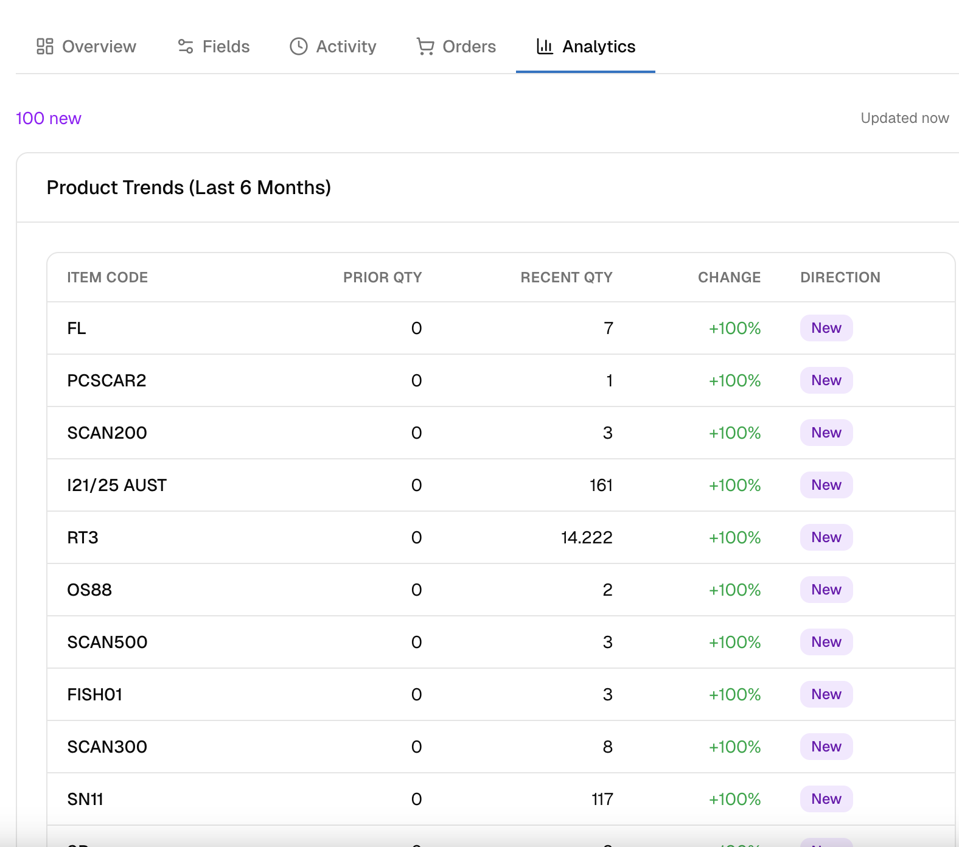Click the +100% change for SN11
Image resolution: width=959 pixels, height=847 pixels.
tap(734, 800)
